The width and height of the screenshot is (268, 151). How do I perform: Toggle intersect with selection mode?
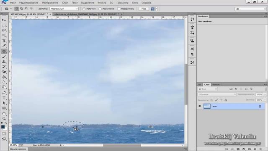point(32,9)
